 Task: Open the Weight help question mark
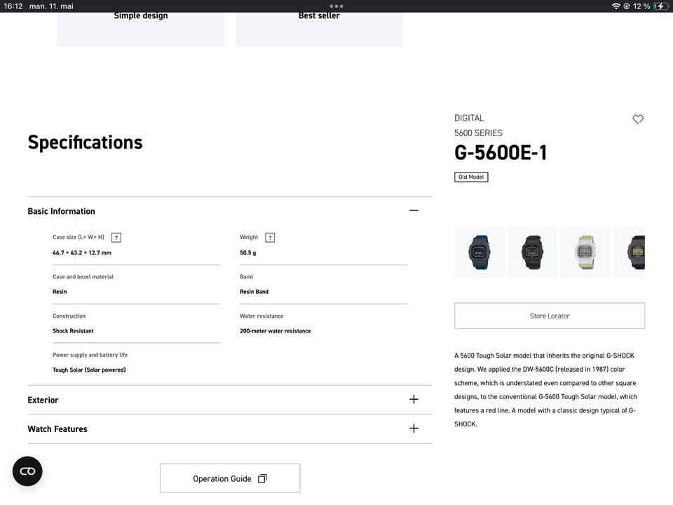270,238
